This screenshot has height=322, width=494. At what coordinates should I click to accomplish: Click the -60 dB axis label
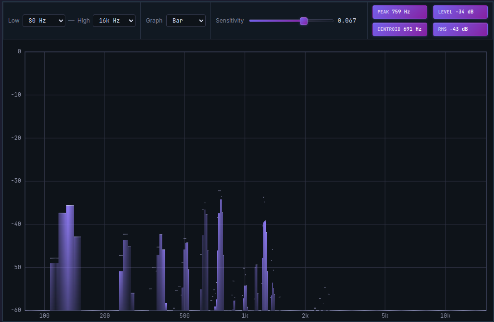16,310
